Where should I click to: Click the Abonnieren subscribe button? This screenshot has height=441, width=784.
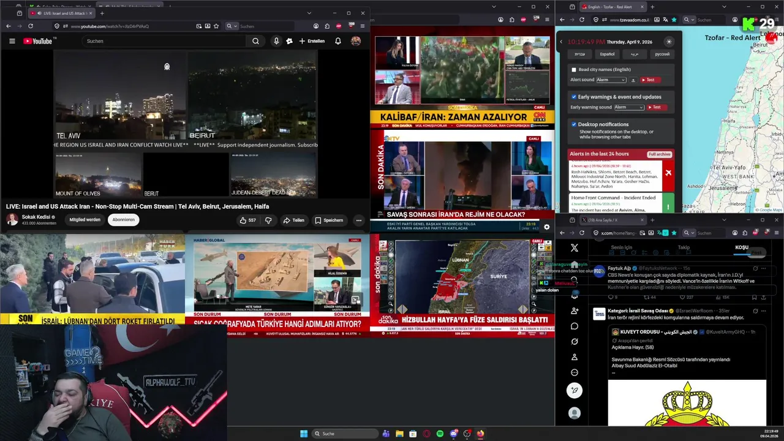tap(123, 219)
